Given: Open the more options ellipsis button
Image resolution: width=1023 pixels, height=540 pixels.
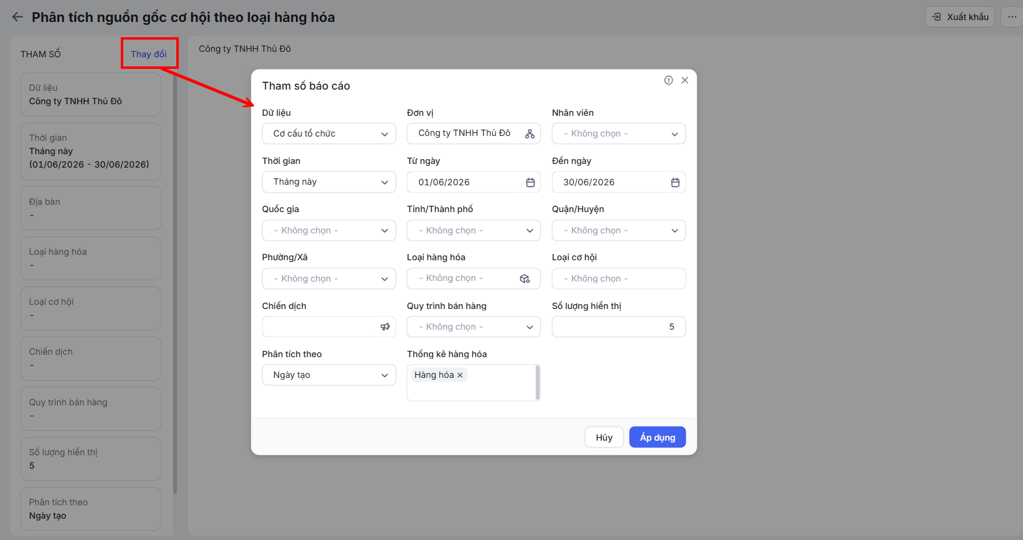Looking at the screenshot, I should click(x=1012, y=17).
